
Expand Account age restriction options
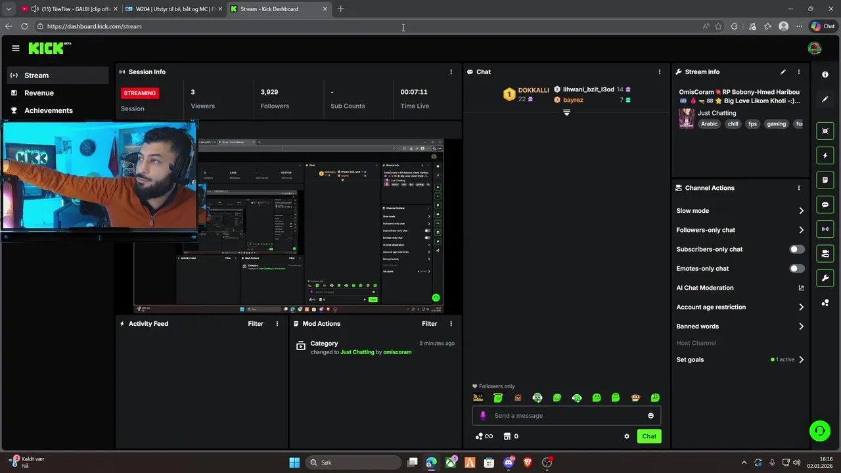801,307
